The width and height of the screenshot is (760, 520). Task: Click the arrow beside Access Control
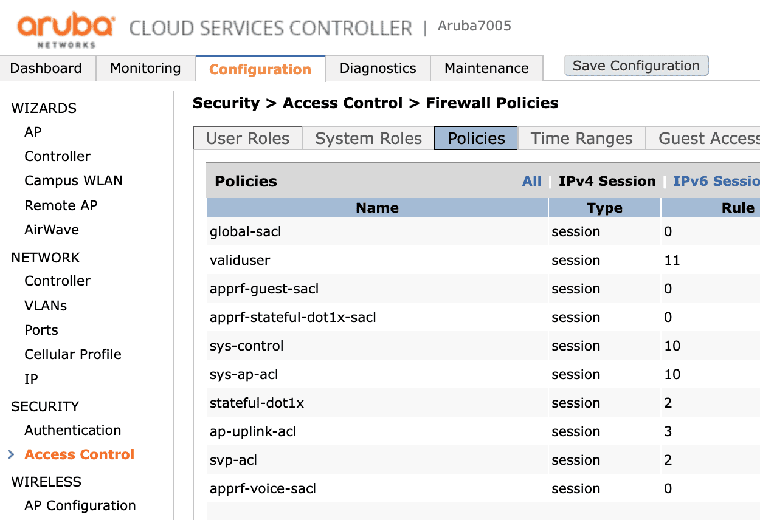(x=11, y=454)
